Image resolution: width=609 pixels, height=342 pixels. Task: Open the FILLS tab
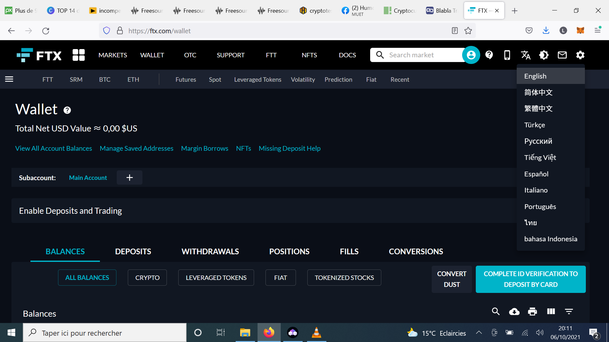point(349,252)
